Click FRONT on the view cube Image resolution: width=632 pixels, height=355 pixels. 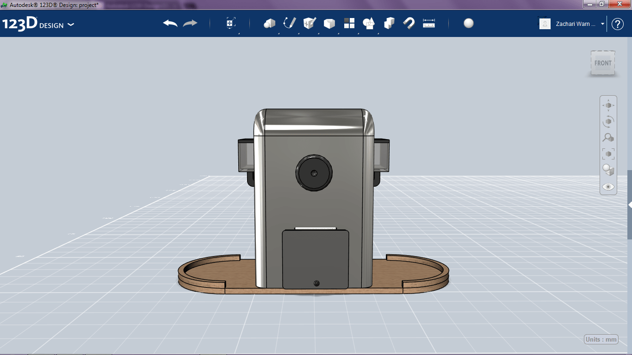tap(602, 63)
